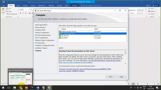This screenshot has width=161, height=90.
Task: Select the Database Engine Services row
Action: click(93, 31)
